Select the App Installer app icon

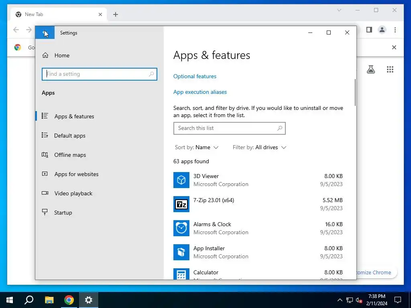click(181, 252)
